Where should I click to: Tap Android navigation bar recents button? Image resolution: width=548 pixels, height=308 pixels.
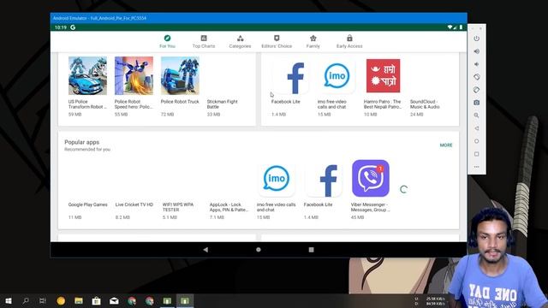pos(311,250)
